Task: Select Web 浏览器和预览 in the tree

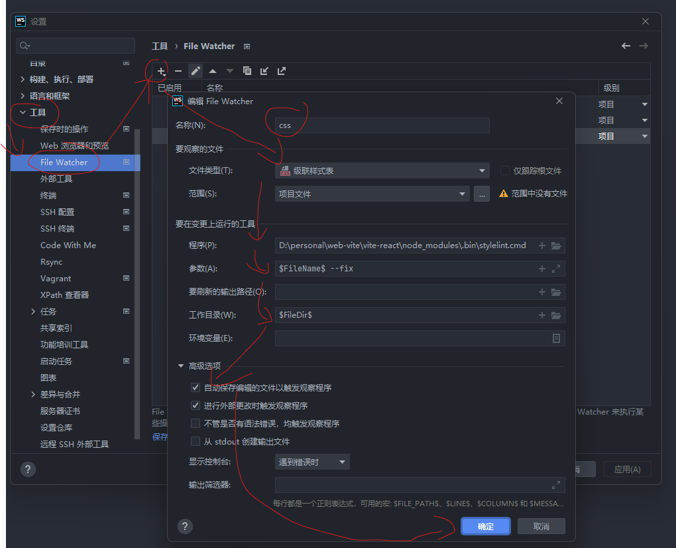Action: [76, 145]
